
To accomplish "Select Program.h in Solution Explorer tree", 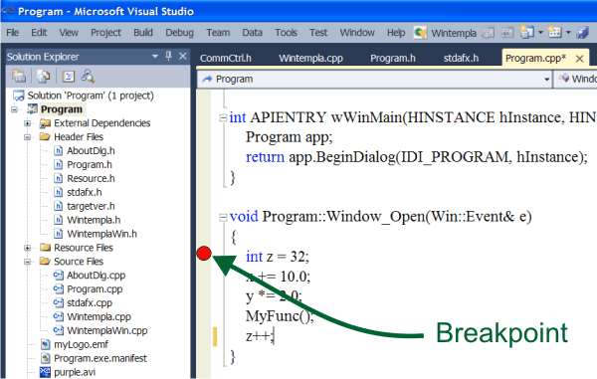I will click(90, 165).
